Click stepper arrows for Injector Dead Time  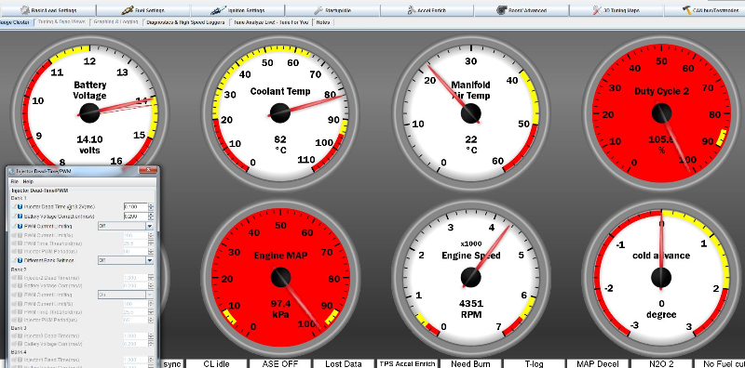(151, 206)
